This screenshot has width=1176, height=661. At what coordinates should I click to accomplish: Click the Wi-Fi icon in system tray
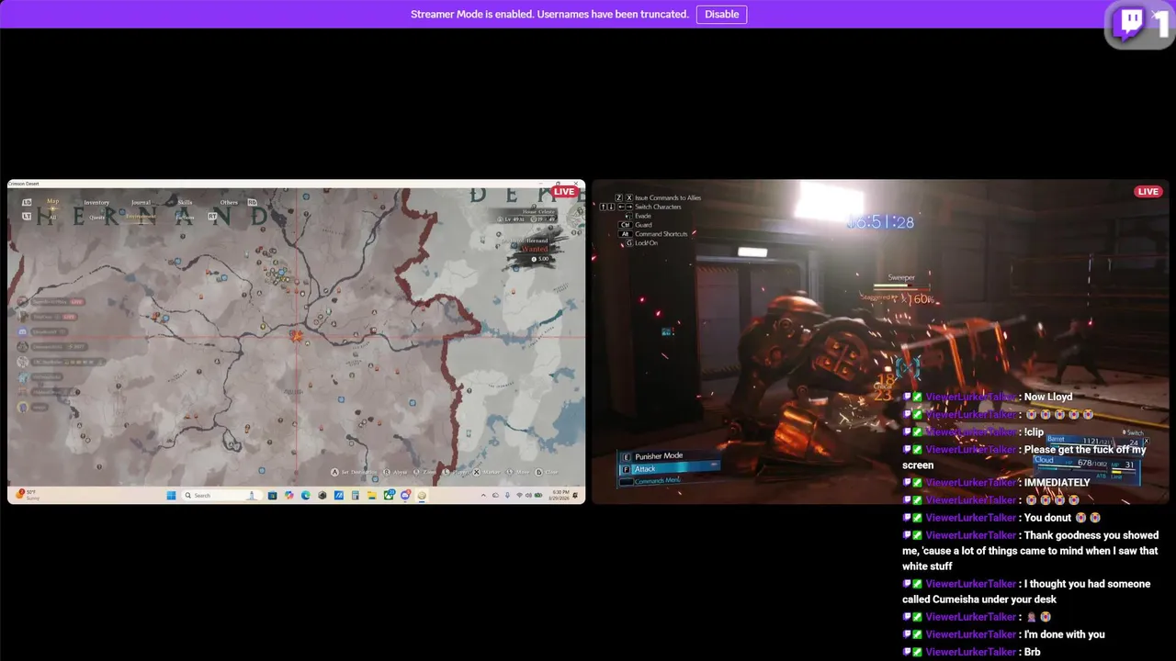coord(519,496)
